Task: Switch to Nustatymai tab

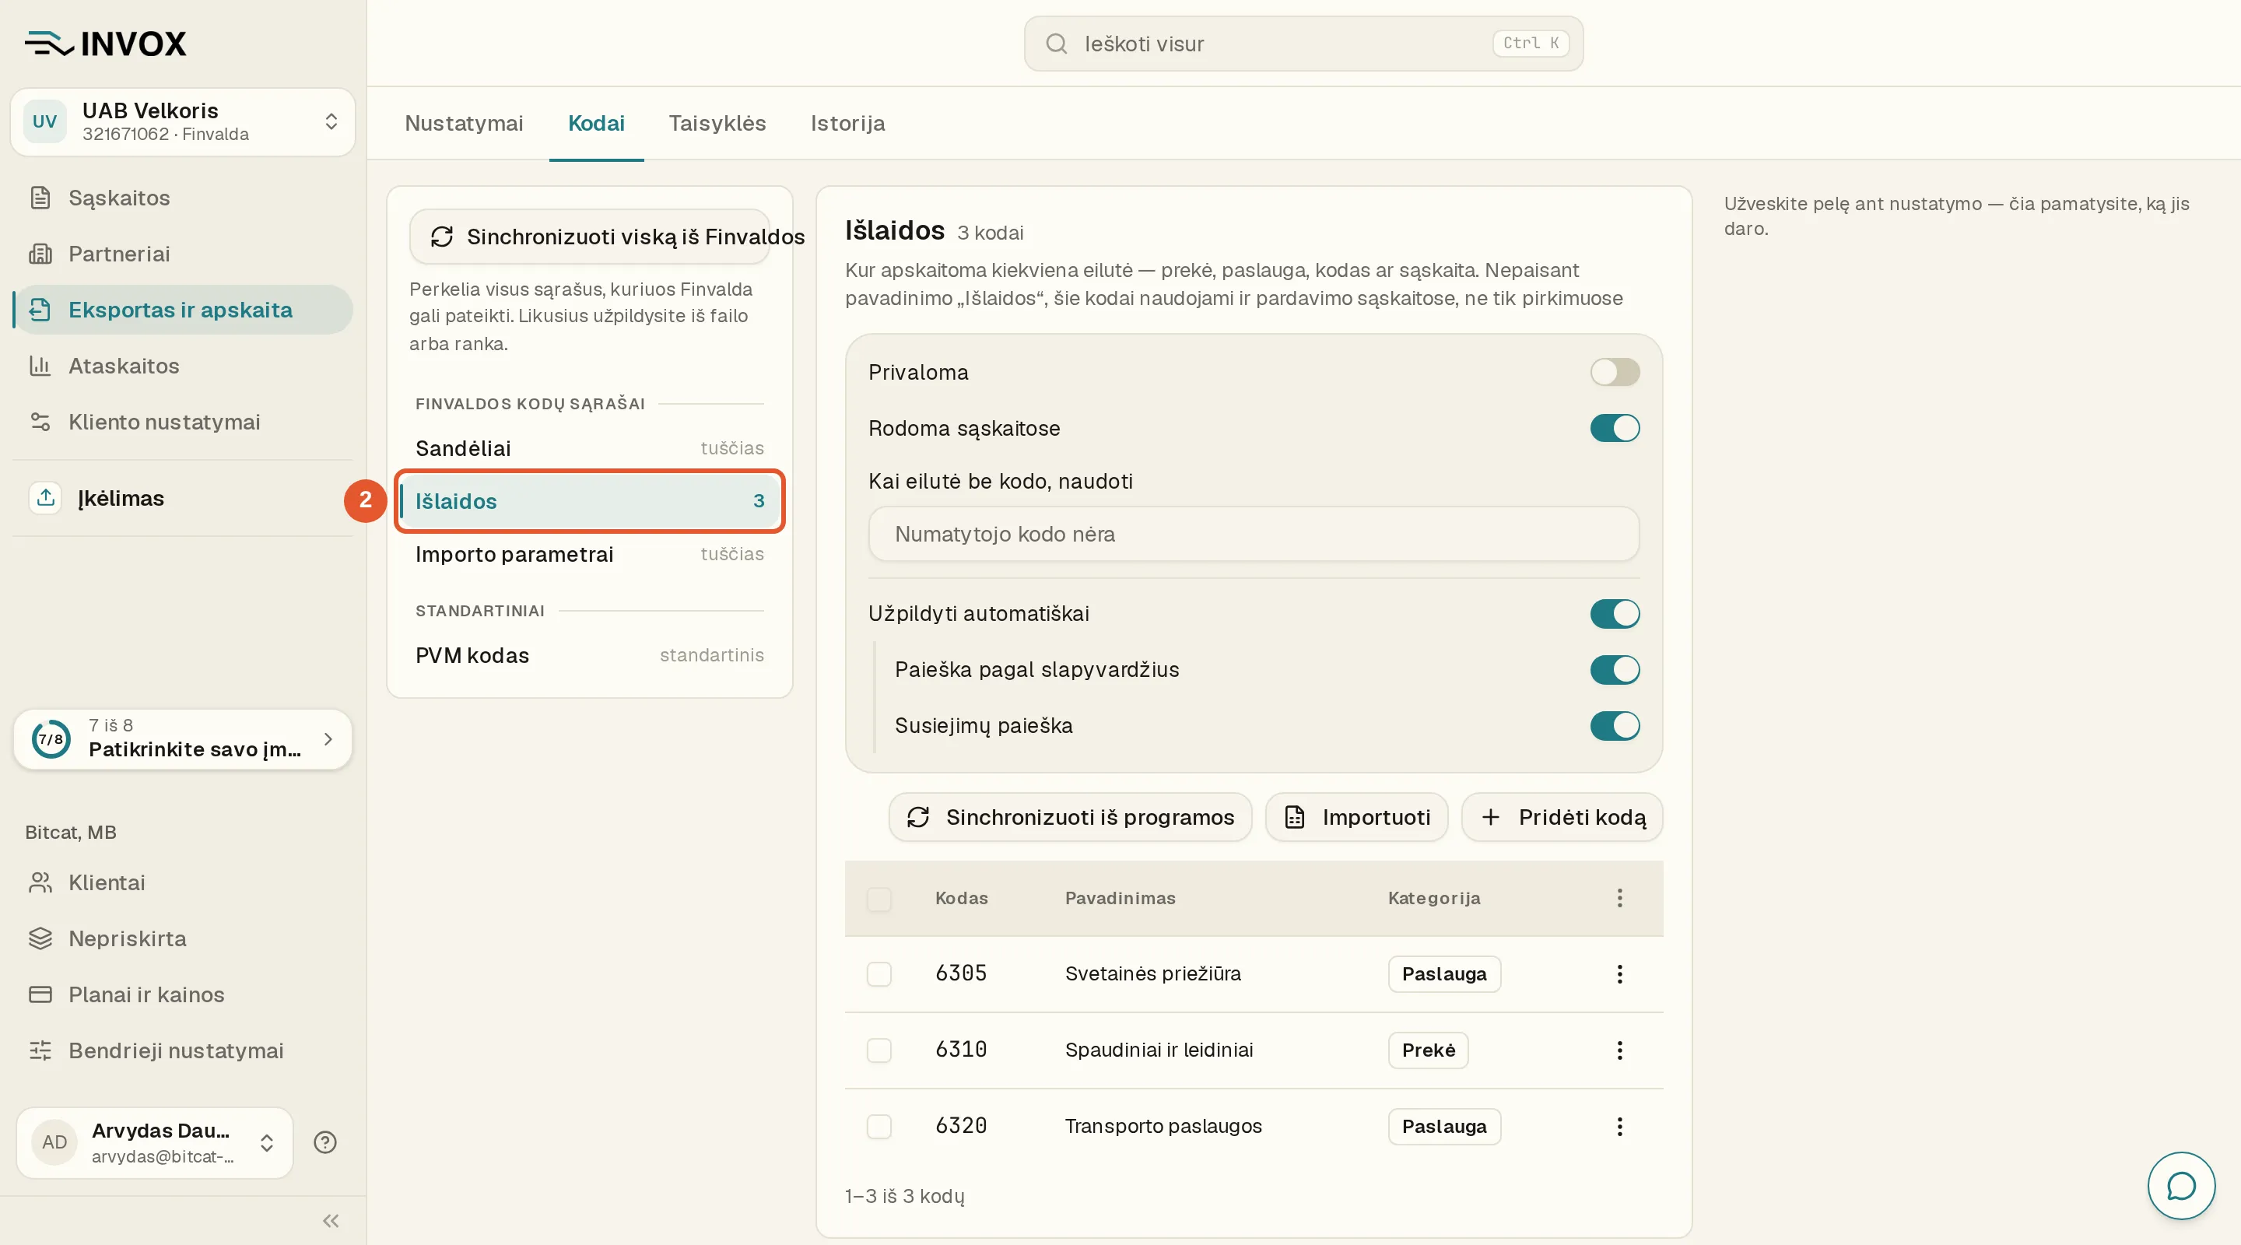Action: [x=464, y=123]
